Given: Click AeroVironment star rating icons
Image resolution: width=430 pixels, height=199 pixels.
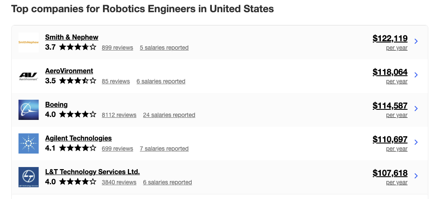Looking at the screenshot, I should (78, 81).
